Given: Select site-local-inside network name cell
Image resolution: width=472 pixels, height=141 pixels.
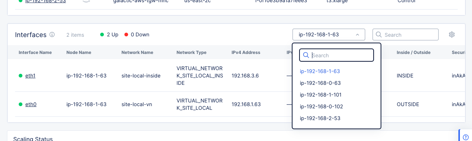Looking at the screenshot, I should click(x=141, y=76).
